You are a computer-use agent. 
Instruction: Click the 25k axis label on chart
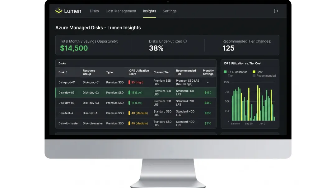[x=227, y=111]
